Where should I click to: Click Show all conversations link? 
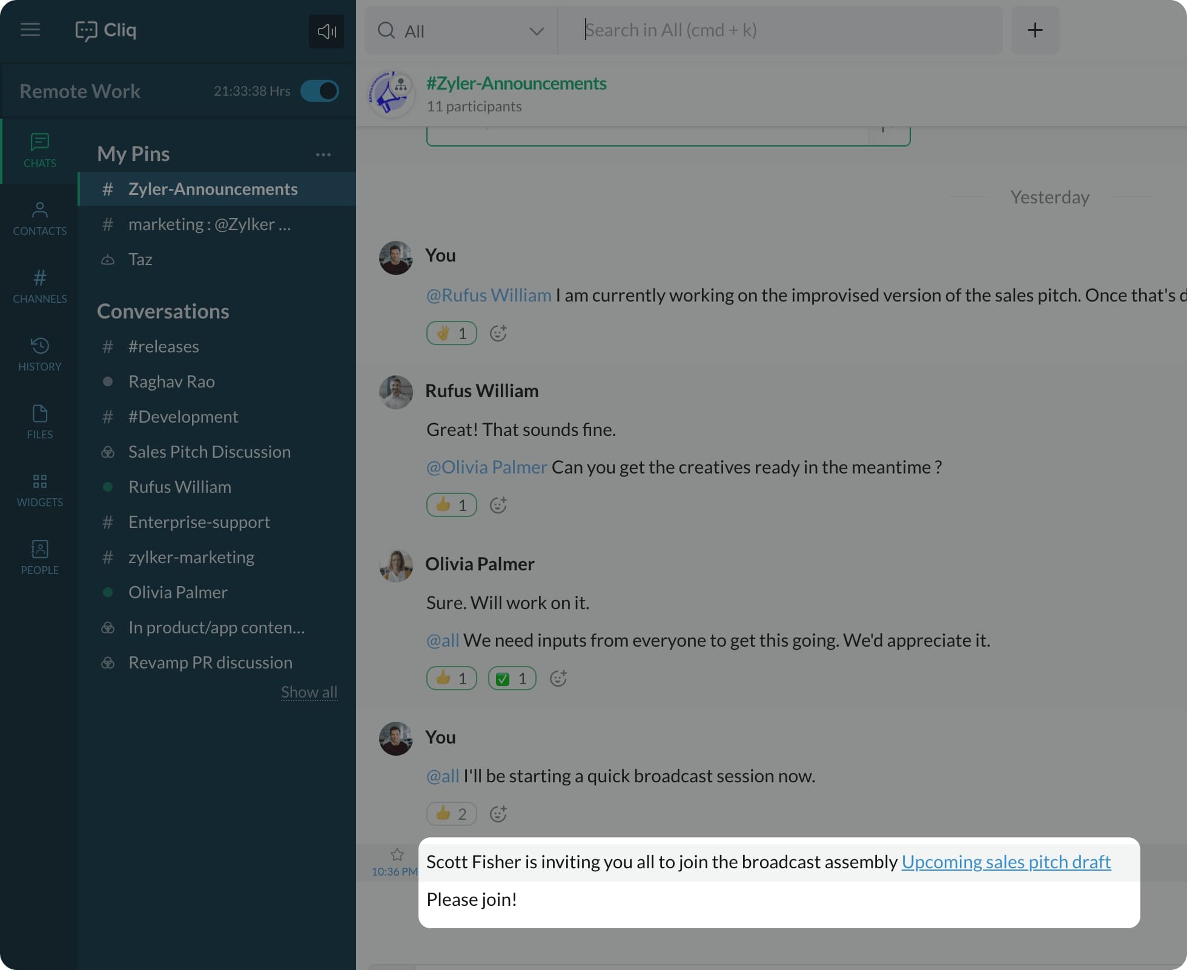pos(309,691)
